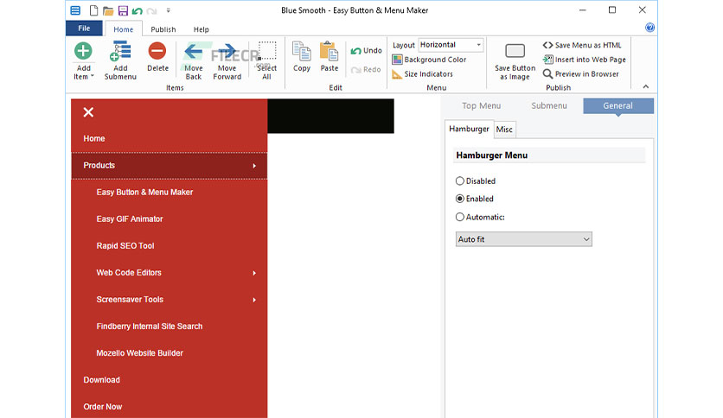Click the Redo ribbon button
Image resolution: width=723 pixels, height=418 pixels.
point(366,69)
